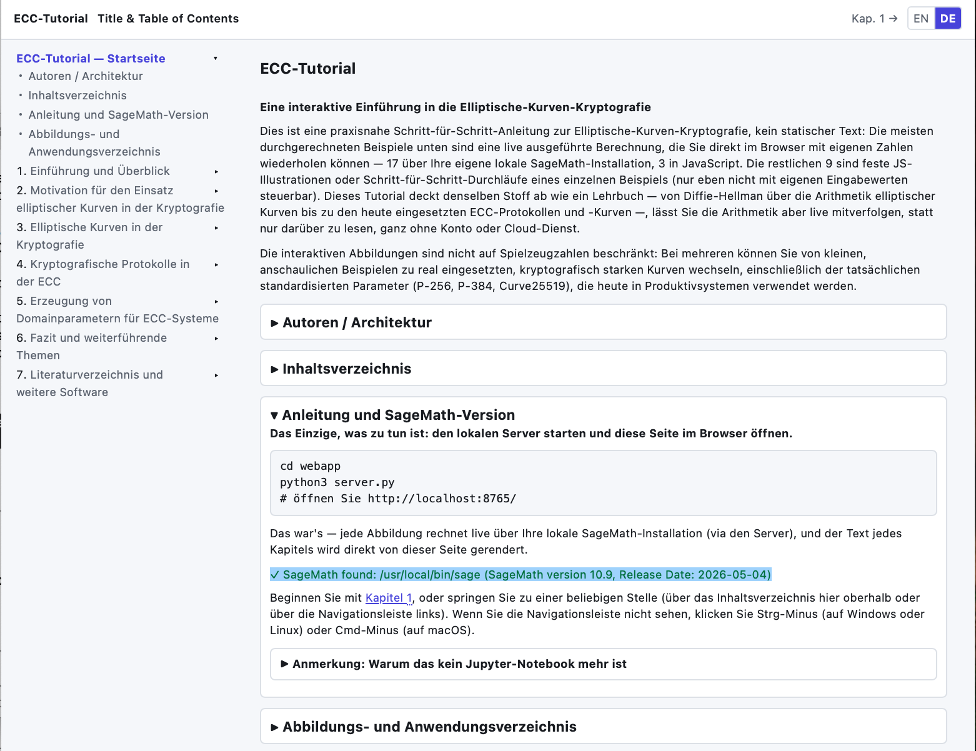Click Title & Table of Contents header text
The width and height of the screenshot is (976, 751).
(x=168, y=19)
